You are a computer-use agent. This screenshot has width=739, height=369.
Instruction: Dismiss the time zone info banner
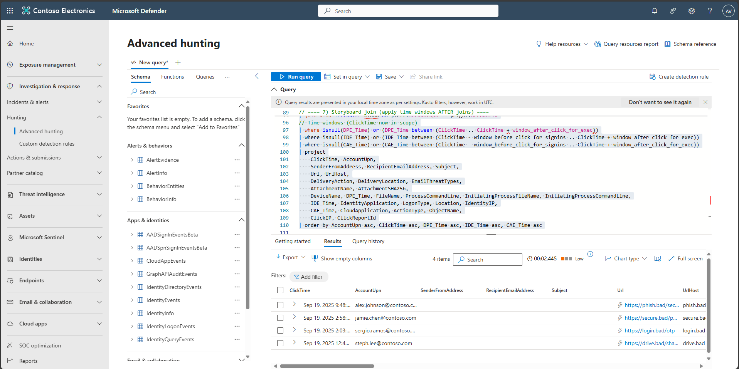705,102
